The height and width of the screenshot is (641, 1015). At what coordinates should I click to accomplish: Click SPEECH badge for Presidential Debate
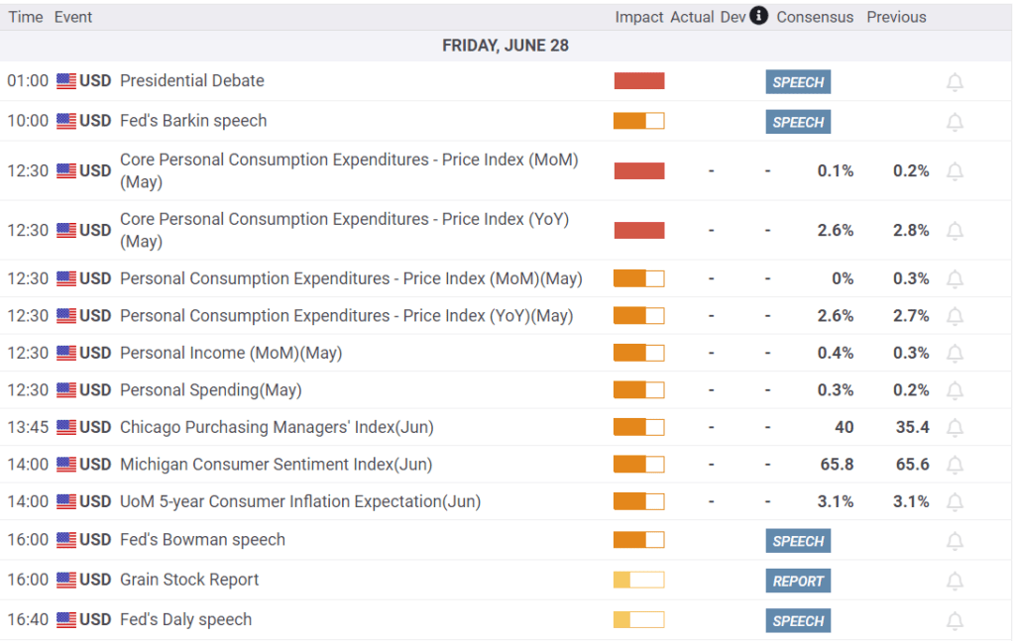[x=798, y=82]
